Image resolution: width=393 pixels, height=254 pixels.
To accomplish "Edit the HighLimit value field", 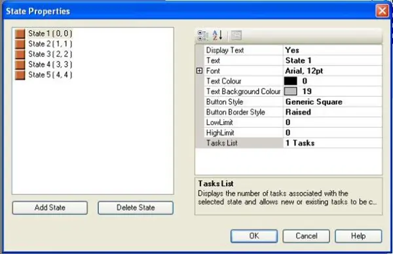I will coord(333,132).
